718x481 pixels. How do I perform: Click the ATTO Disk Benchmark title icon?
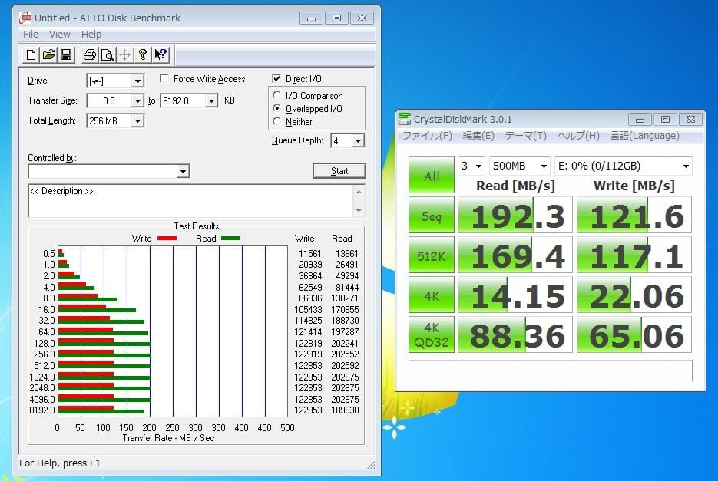pos(25,18)
